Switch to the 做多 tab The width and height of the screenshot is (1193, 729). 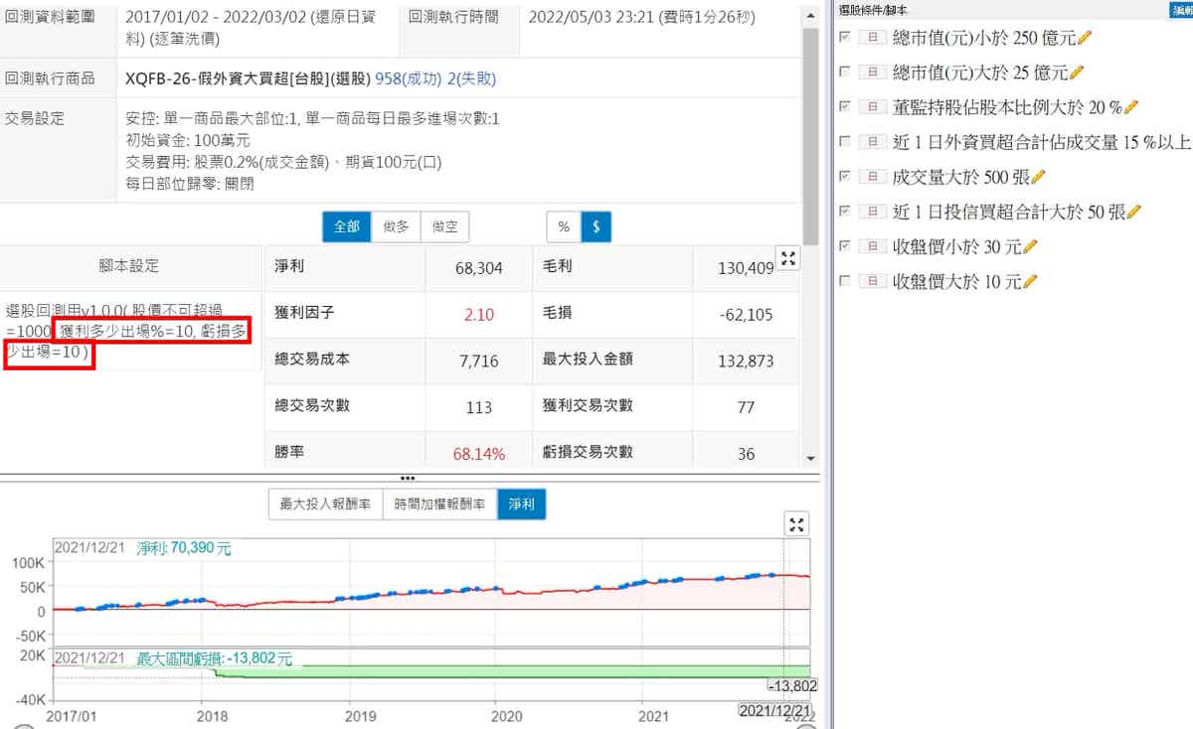point(396,226)
